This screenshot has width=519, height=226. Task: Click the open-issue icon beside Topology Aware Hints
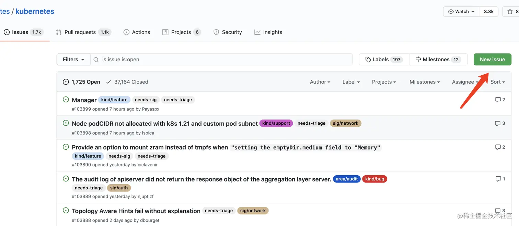[66, 210]
